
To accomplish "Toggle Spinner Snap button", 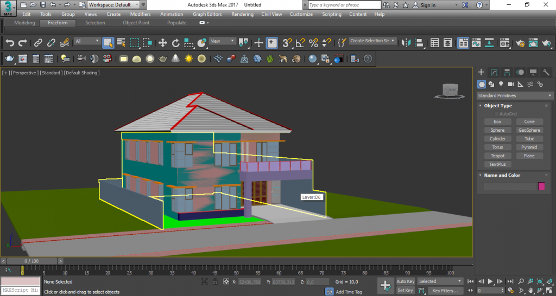I will [326, 43].
